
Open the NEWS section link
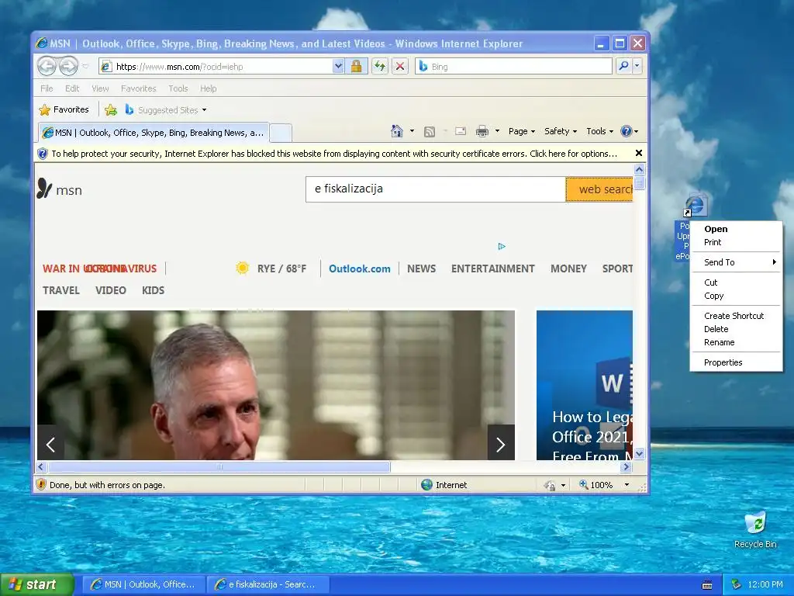pyautogui.click(x=421, y=269)
